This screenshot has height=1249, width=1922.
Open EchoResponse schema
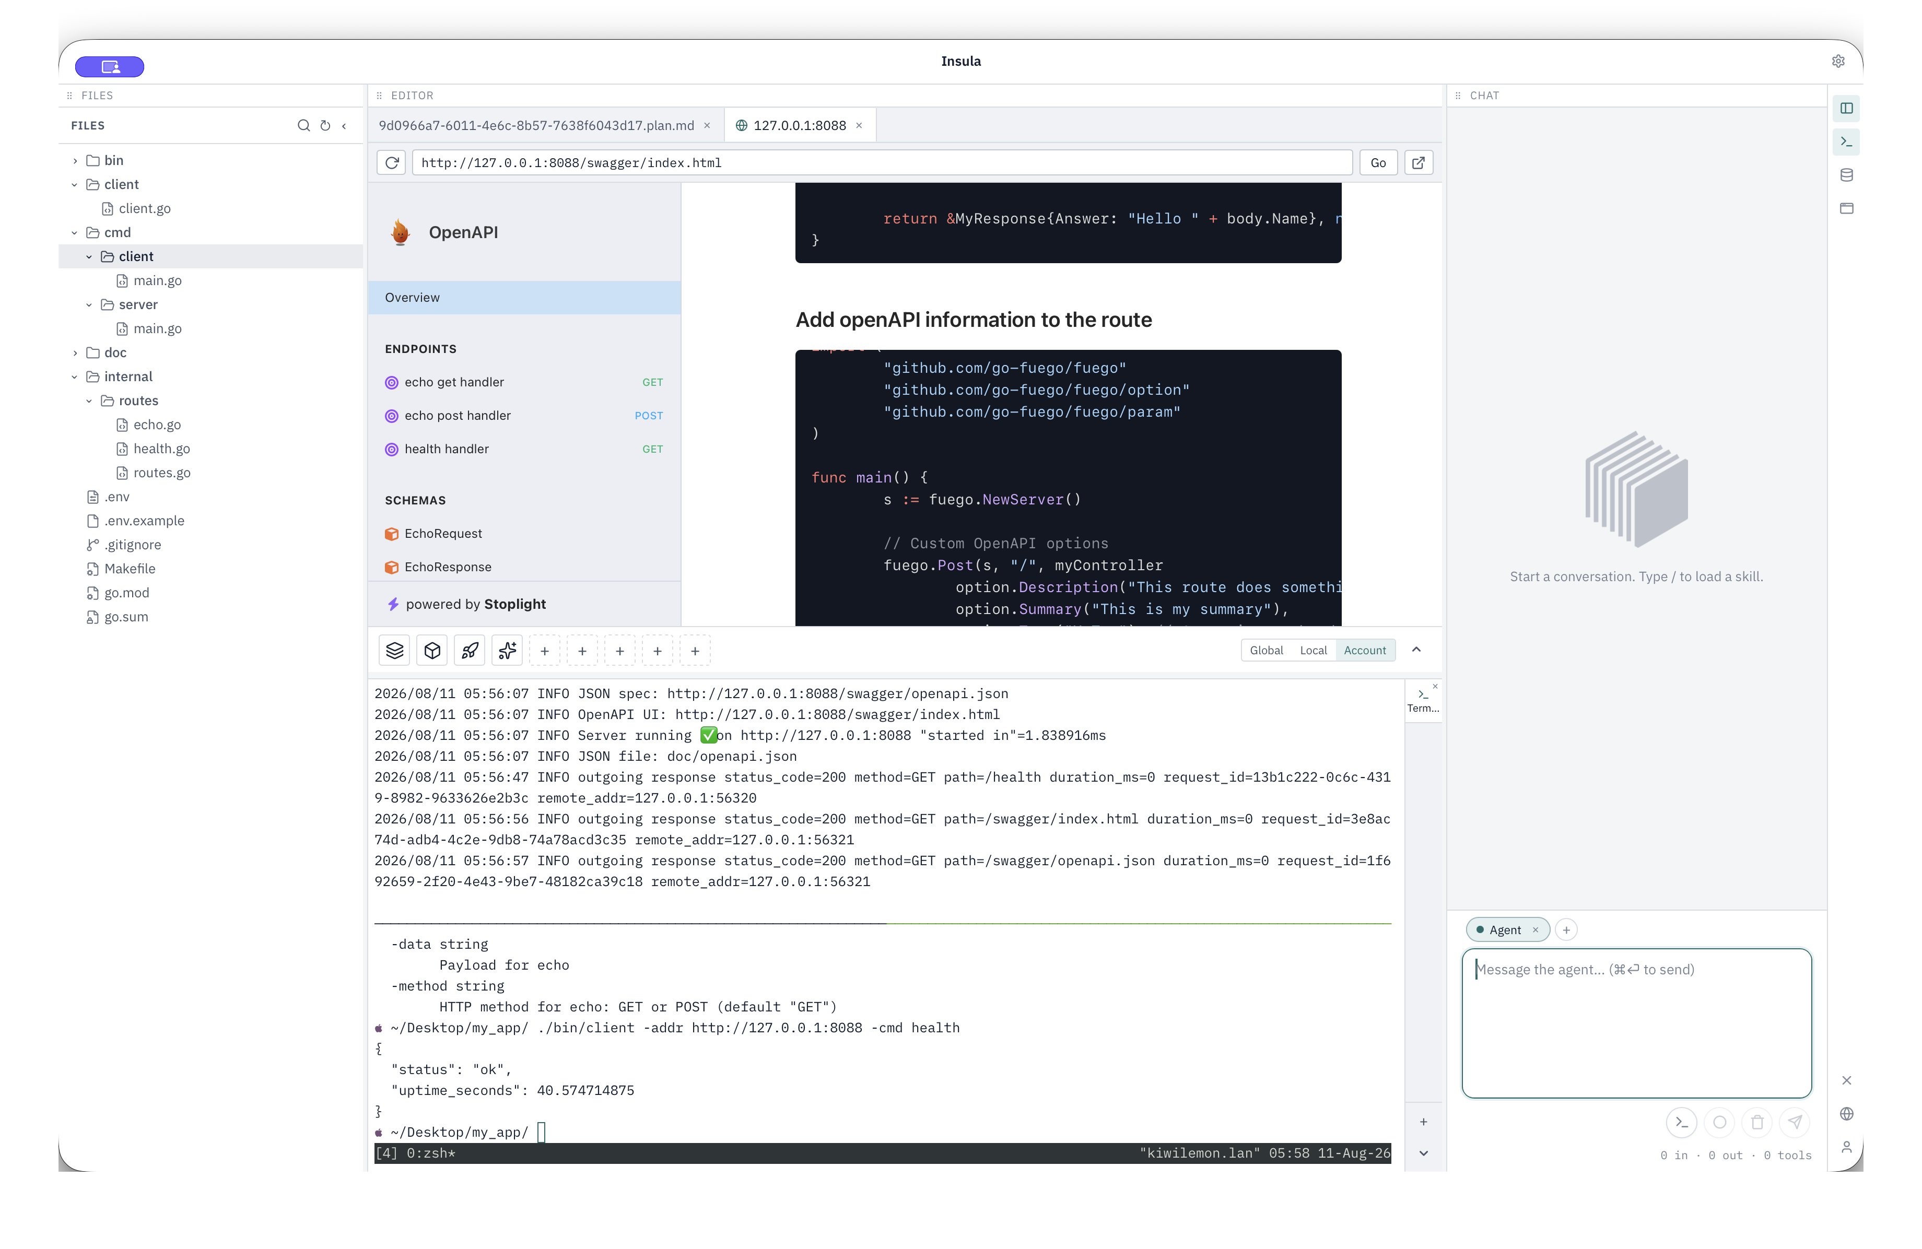[524, 567]
